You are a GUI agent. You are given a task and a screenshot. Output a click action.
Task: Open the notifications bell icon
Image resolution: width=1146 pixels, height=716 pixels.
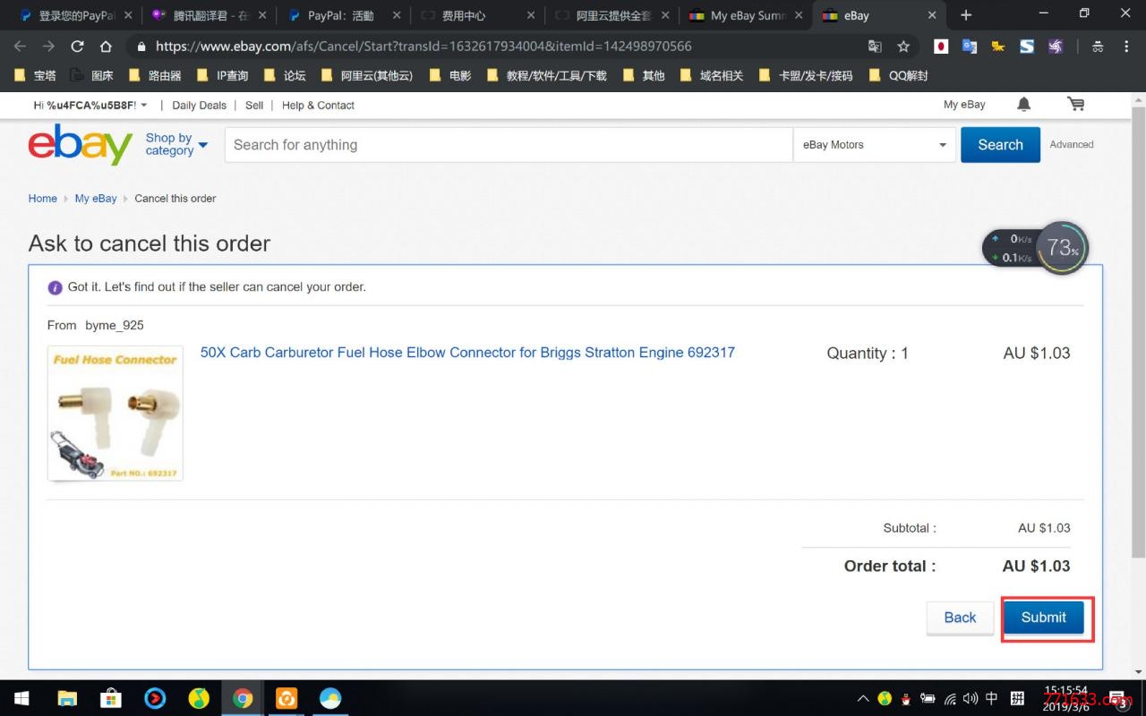[1024, 105]
